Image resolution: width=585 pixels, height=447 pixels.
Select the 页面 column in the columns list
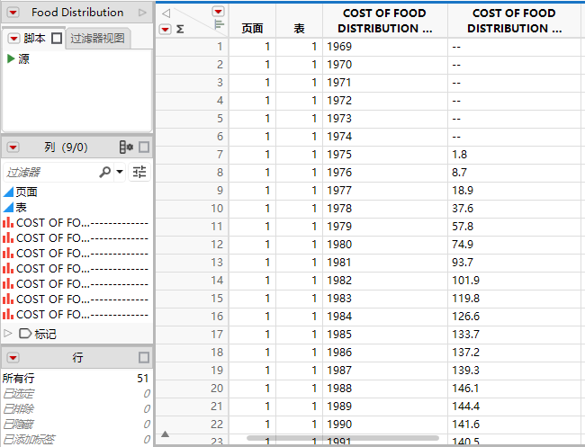[26, 192]
